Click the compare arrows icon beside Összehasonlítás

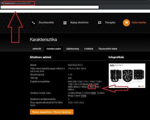[33, 23]
